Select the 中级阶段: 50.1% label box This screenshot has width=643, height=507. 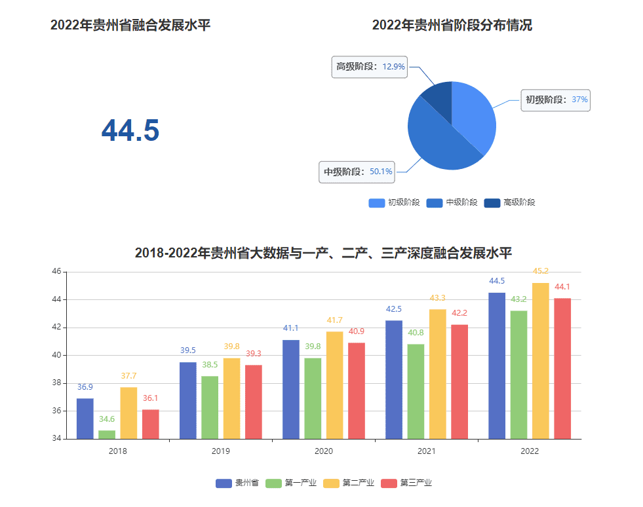[357, 172]
